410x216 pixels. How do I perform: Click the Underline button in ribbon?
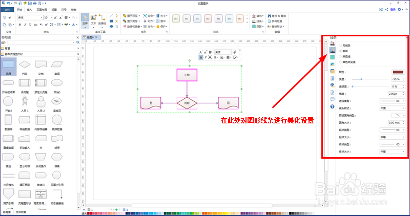click(30, 25)
